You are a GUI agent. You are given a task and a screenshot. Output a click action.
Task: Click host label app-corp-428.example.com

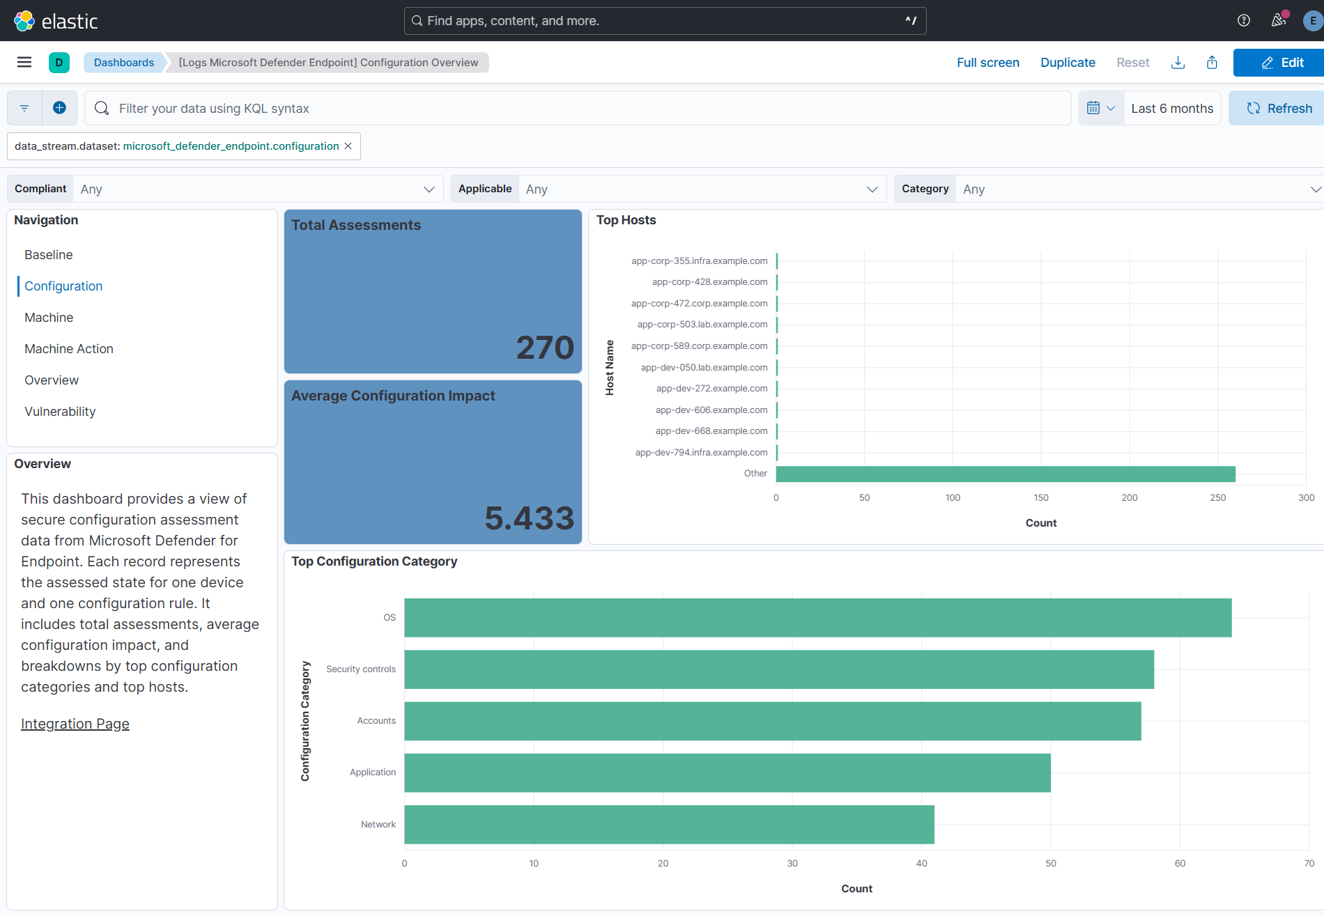pyautogui.click(x=709, y=282)
